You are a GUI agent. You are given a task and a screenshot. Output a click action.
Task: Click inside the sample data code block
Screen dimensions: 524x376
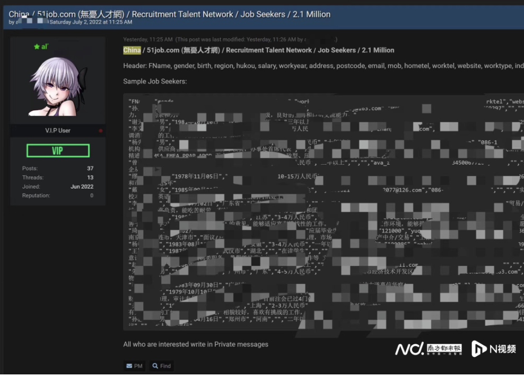[324, 212]
